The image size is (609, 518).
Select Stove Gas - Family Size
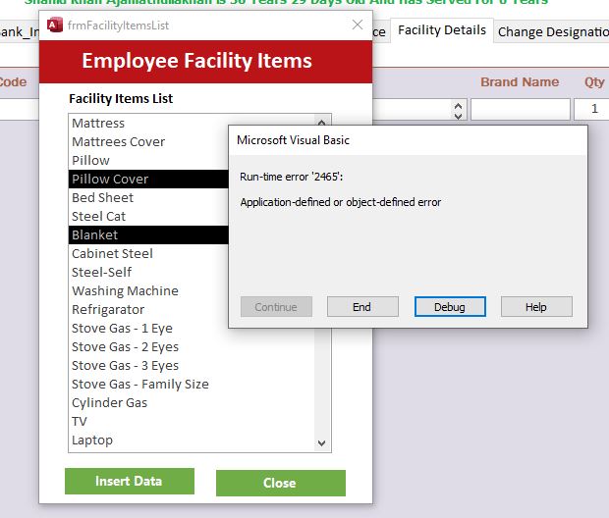tap(192, 384)
